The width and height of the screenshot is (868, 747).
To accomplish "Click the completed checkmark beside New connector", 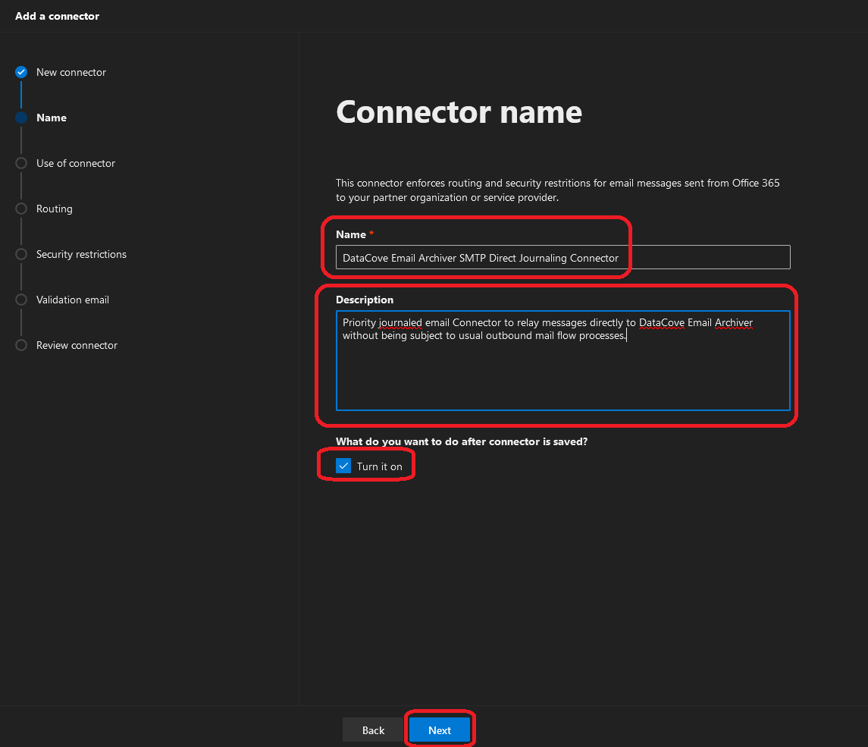I will (21, 72).
